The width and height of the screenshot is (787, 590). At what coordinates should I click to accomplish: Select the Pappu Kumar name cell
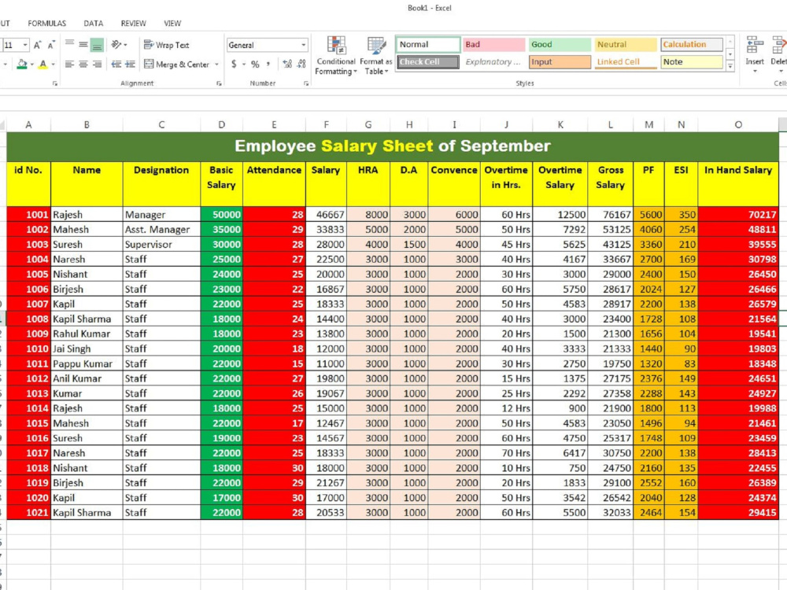[87, 363]
